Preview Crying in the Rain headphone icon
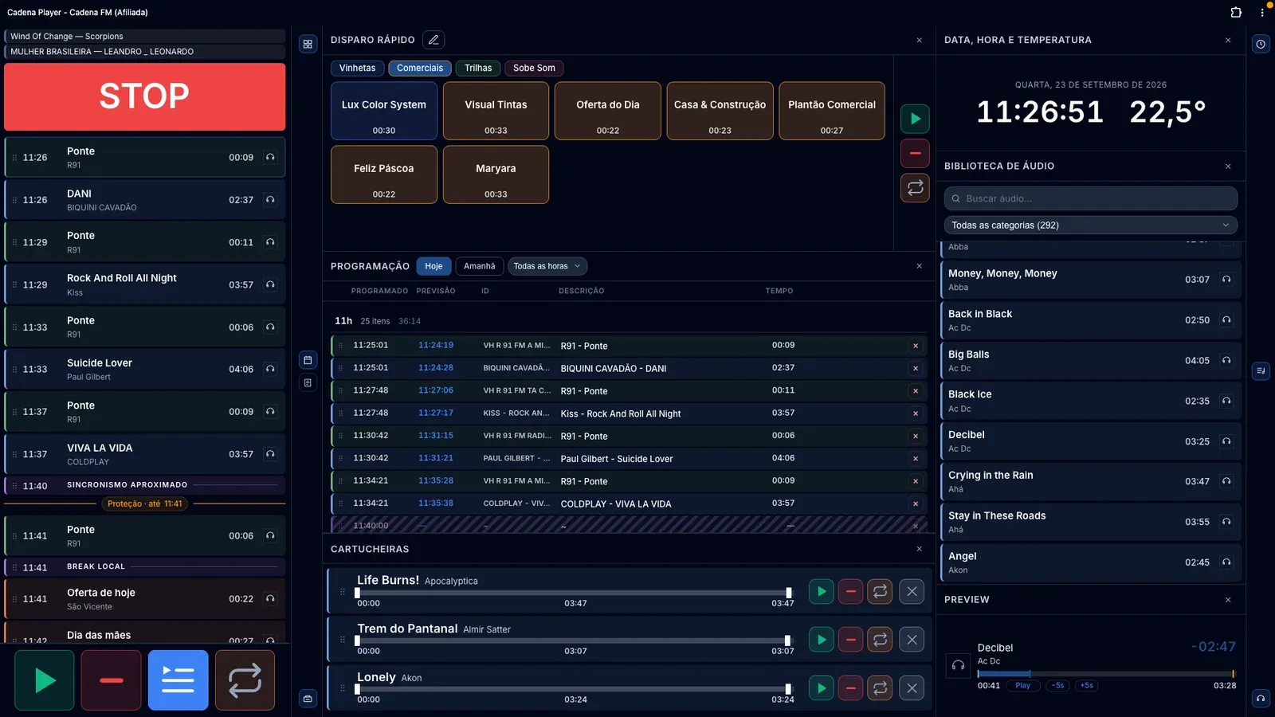Image resolution: width=1275 pixels, height=717 pixels. 1226,481
